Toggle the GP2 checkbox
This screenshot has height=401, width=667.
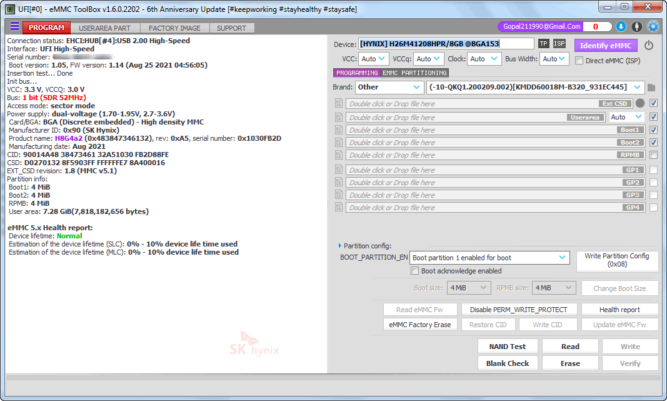[x=654, y=182]
